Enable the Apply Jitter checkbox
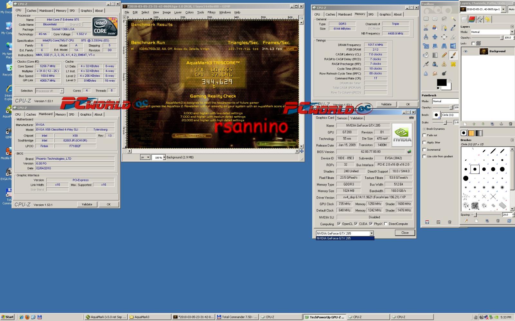This screenshot has width=515, height=321. [424, 142]
